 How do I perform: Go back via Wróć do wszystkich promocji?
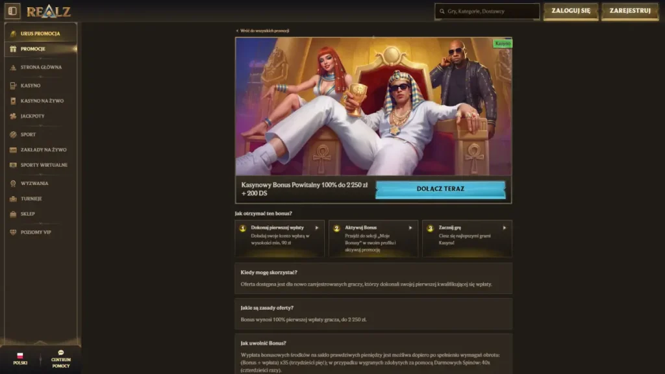262,31
